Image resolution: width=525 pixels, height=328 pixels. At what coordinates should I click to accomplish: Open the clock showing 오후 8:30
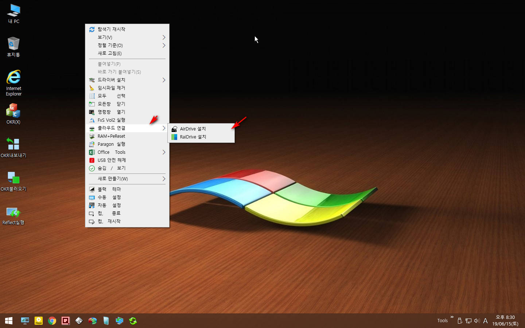[x=505, y=321]
